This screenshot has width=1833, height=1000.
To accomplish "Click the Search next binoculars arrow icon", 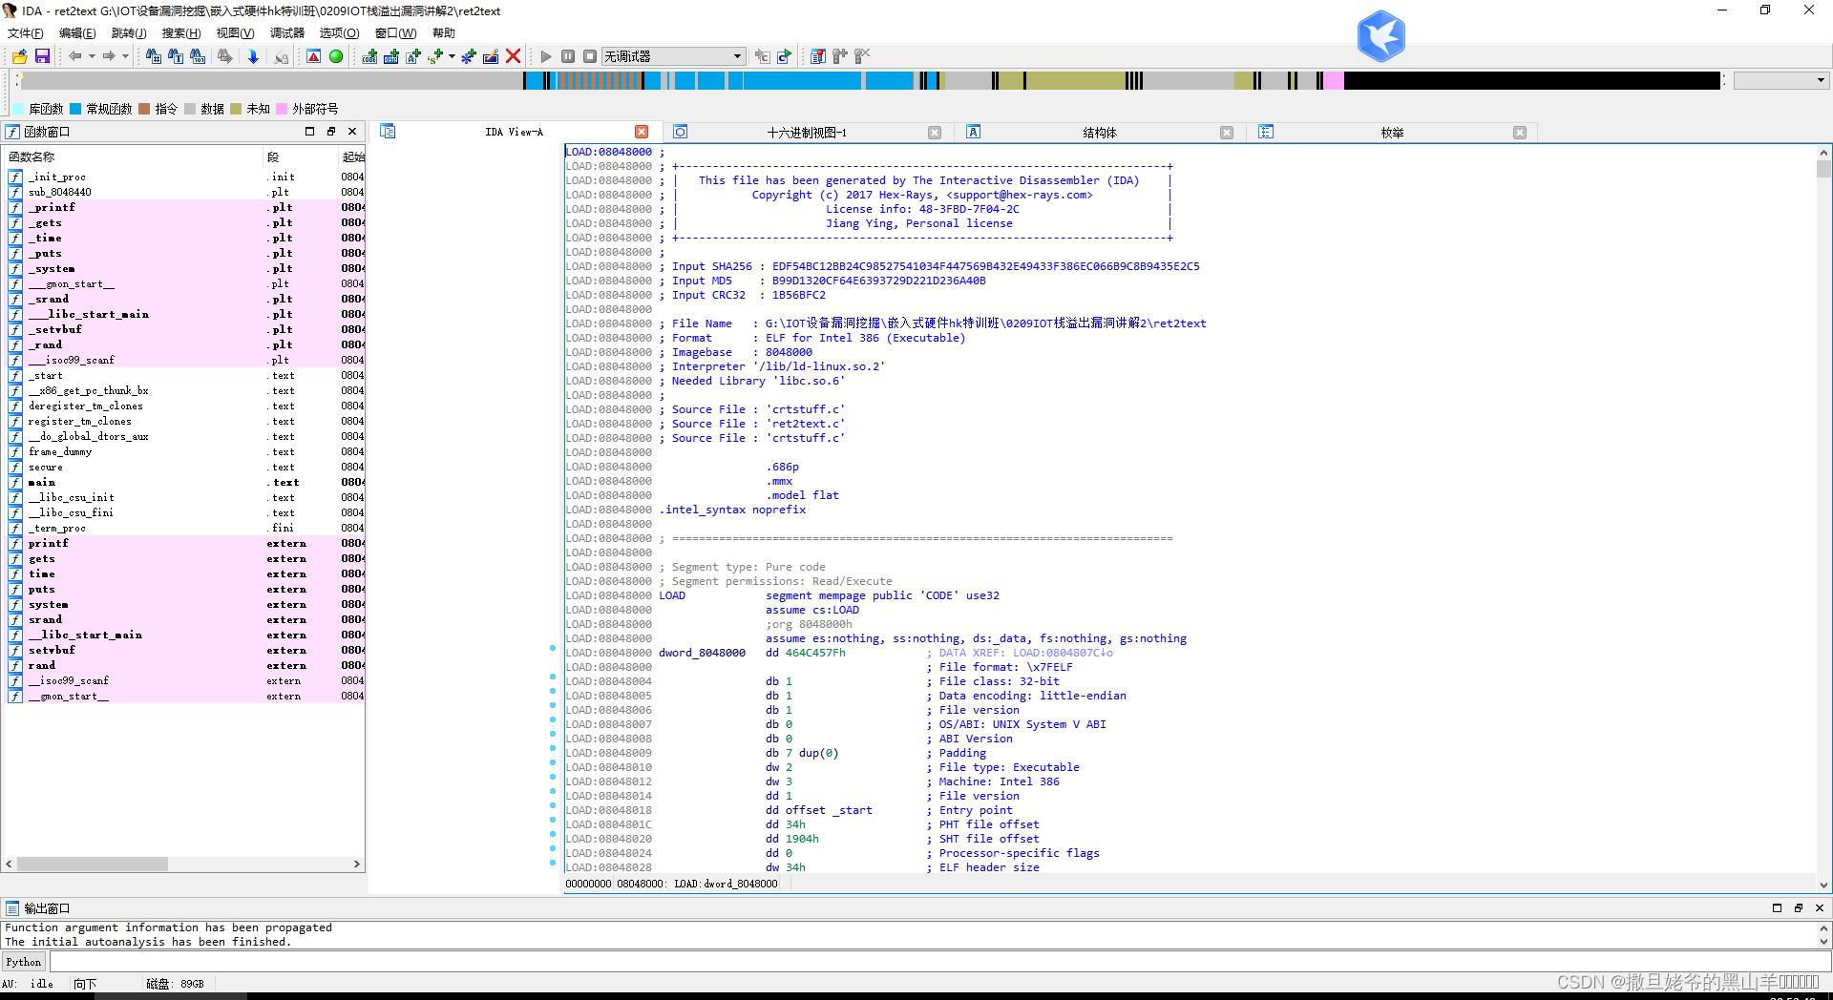I will (225, 56).
